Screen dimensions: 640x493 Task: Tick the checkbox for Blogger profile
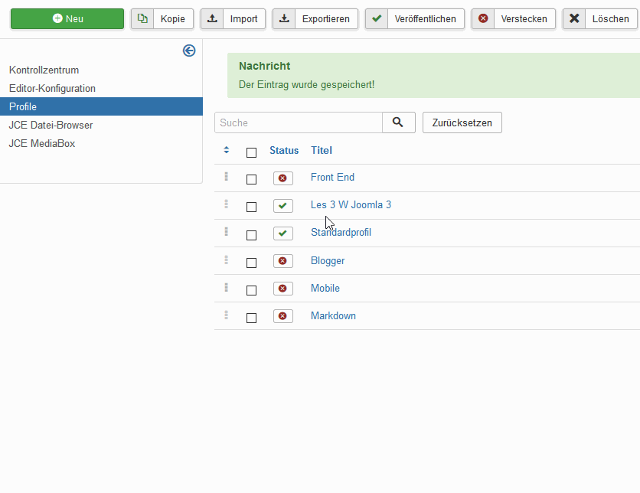click(x=251, y=263)
